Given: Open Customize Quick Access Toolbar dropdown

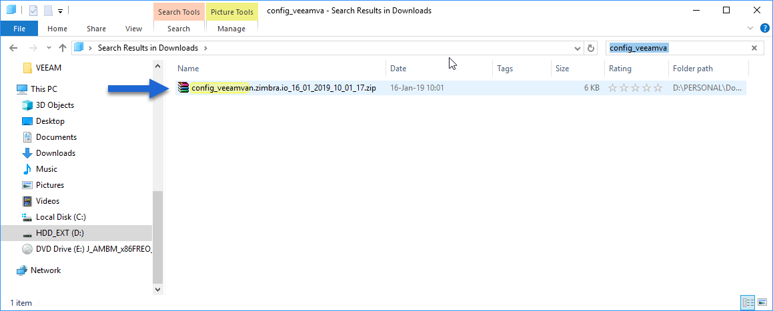Looking at the screenshot, I should coord(60,11).
